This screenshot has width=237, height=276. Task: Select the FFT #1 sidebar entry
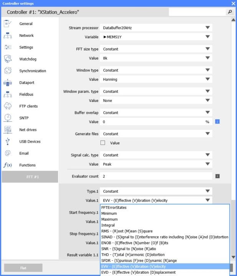coord(30,177)
